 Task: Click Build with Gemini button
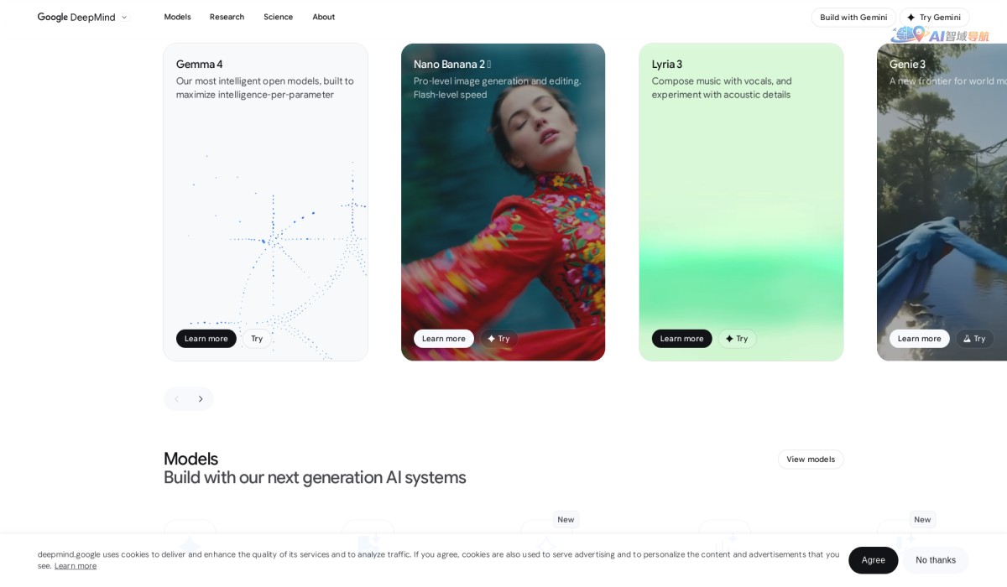[x=853, y=17]
